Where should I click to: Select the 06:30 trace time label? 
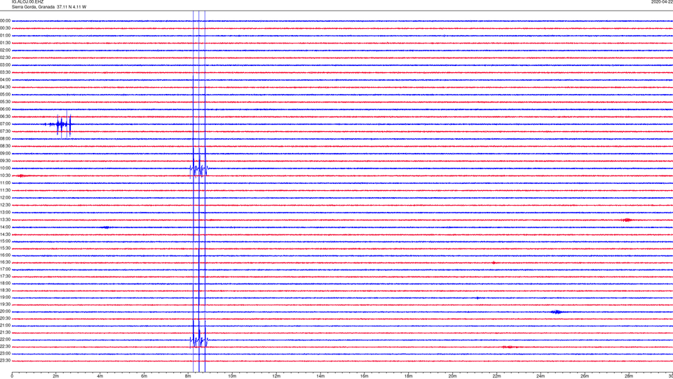[x=5, y=117]
